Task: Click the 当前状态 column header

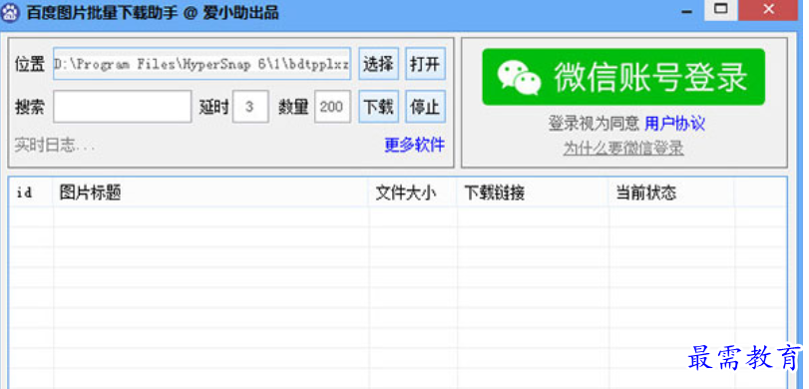Action: (671, 193)
